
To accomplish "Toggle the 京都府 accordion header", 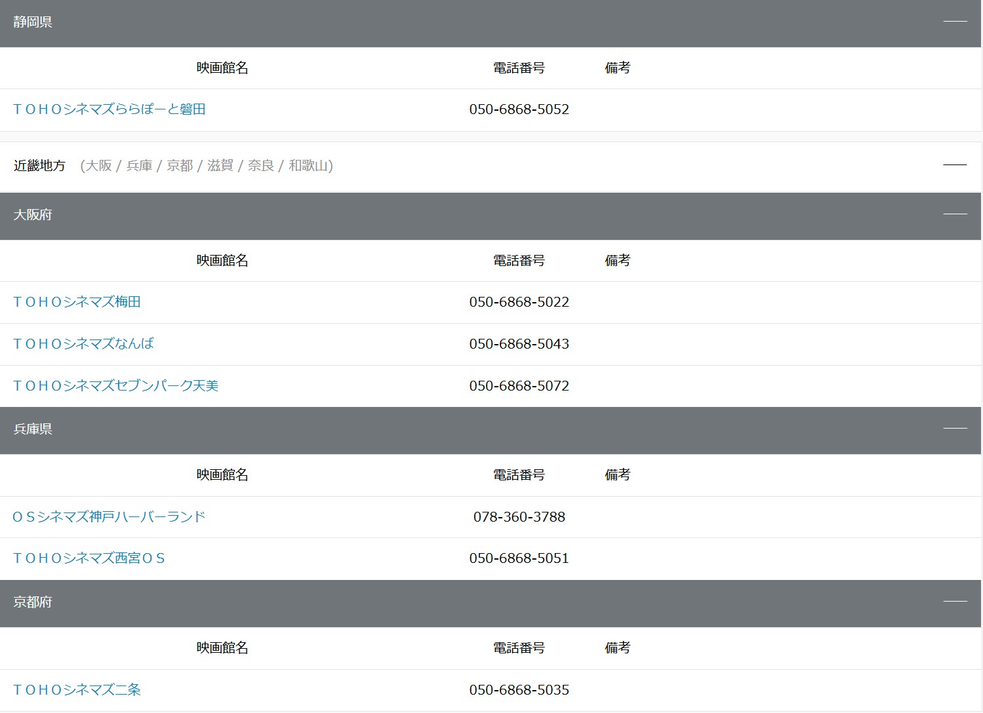I will 459,602.
